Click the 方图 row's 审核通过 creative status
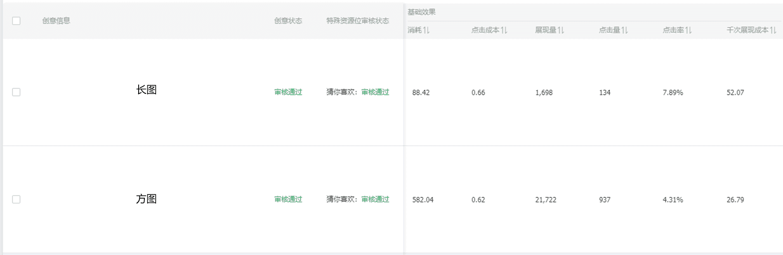 click(x=288, y=199)
